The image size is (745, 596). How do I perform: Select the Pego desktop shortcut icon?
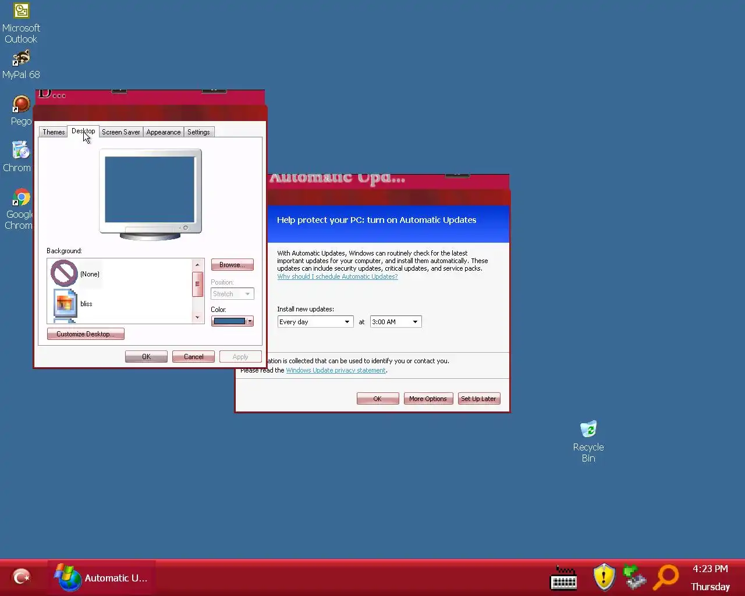pos(21,104)
